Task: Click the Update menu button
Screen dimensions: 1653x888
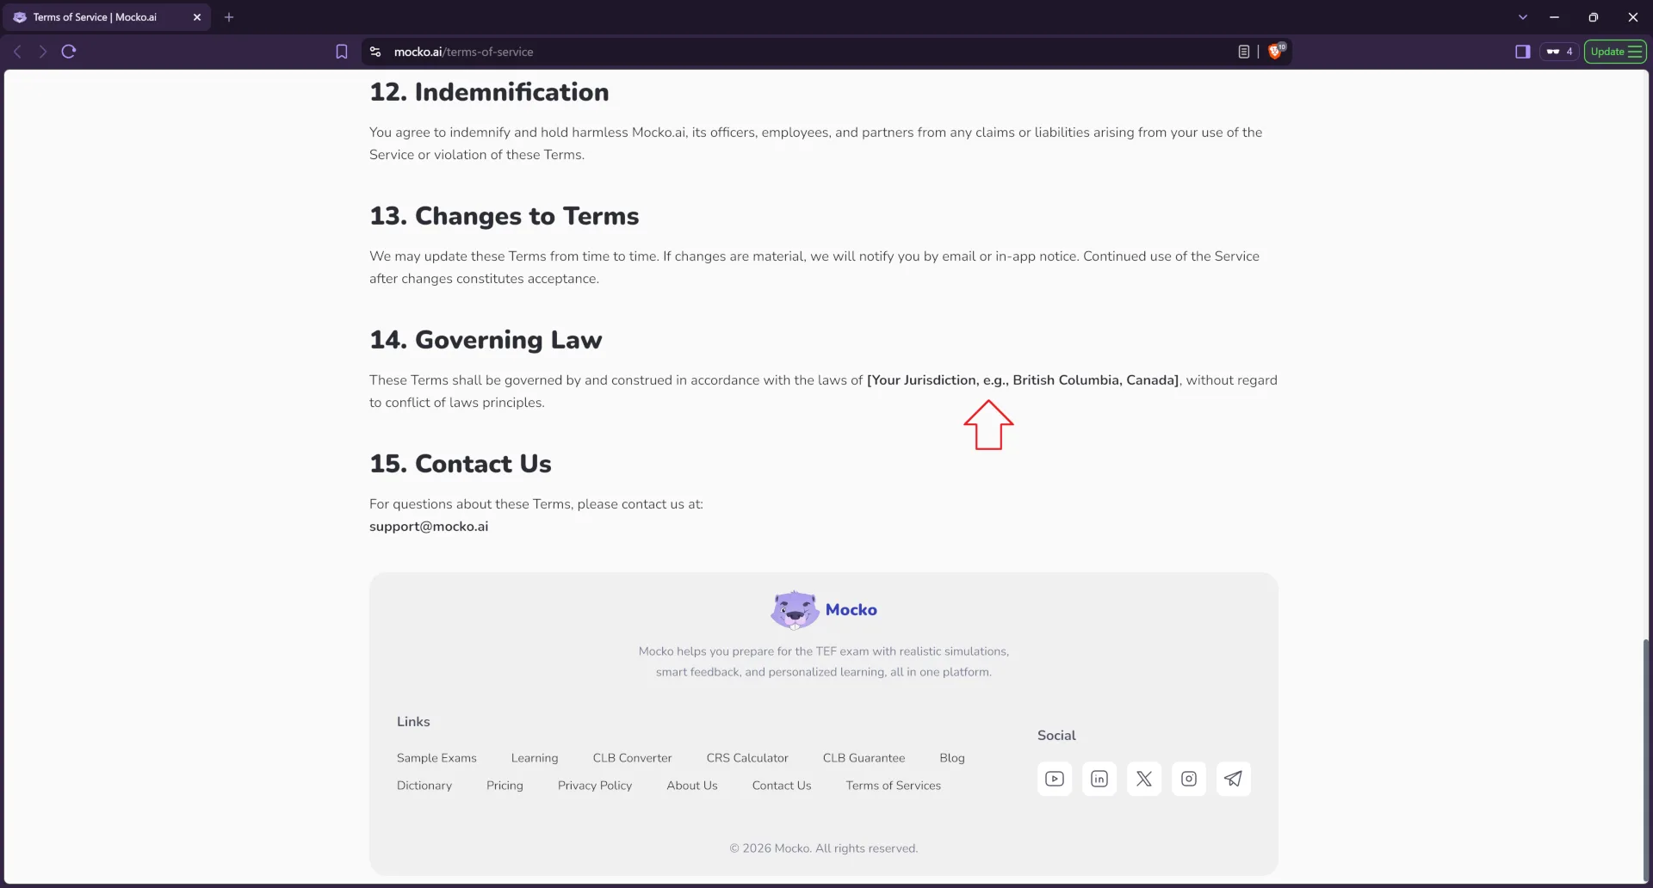Action: [x=1615, y=52]
